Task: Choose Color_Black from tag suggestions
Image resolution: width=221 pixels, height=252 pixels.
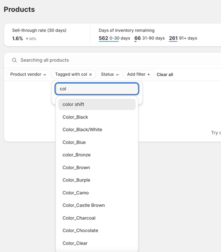Action: 97,117
